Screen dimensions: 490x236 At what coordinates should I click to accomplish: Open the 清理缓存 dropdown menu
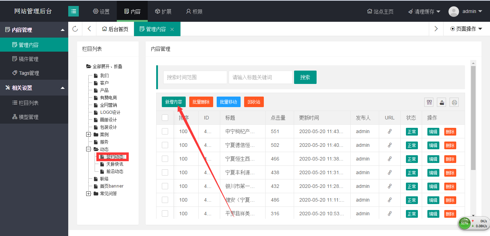click(424, 12)
